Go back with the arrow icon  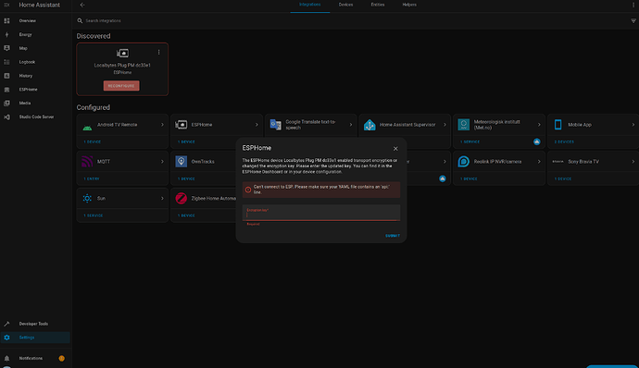click(82, 5)
